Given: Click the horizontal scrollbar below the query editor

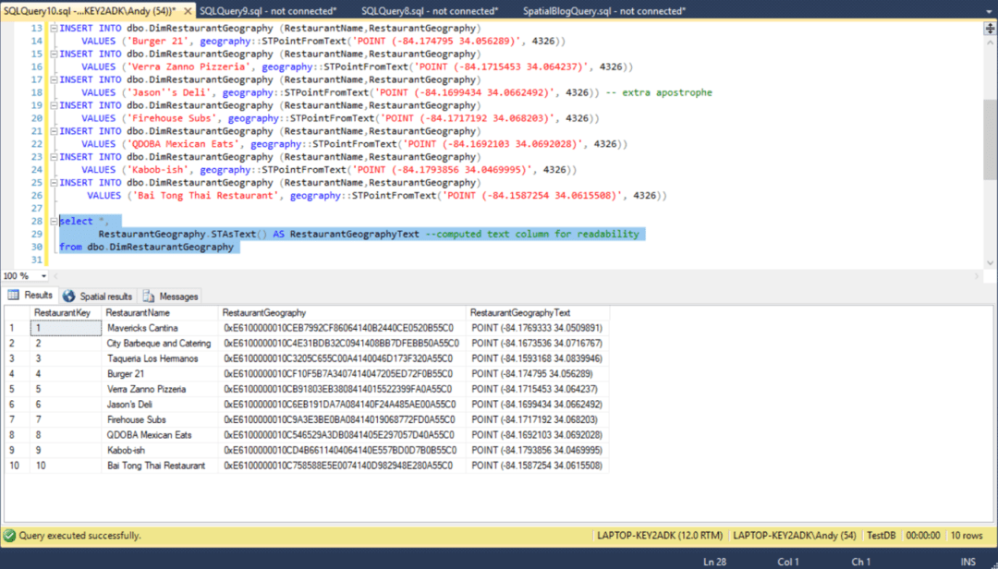Looking at the screenshot, I should click(x=462, y=275).
